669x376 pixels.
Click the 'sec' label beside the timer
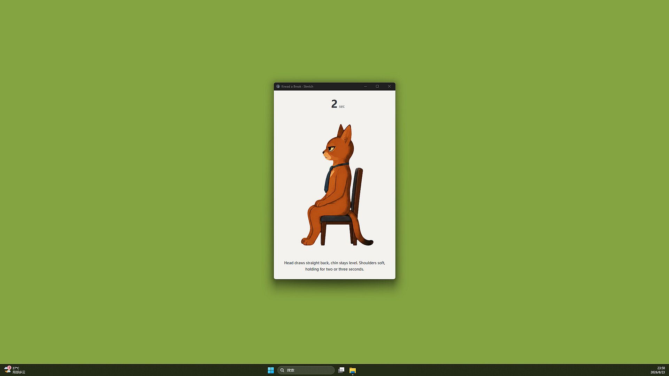342,107
